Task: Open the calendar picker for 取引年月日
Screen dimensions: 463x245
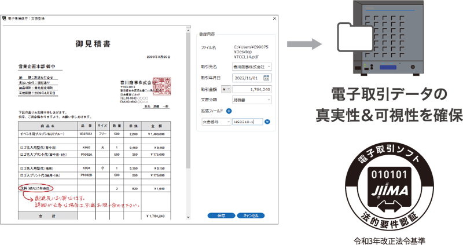Action: click(x=266, y=78)
